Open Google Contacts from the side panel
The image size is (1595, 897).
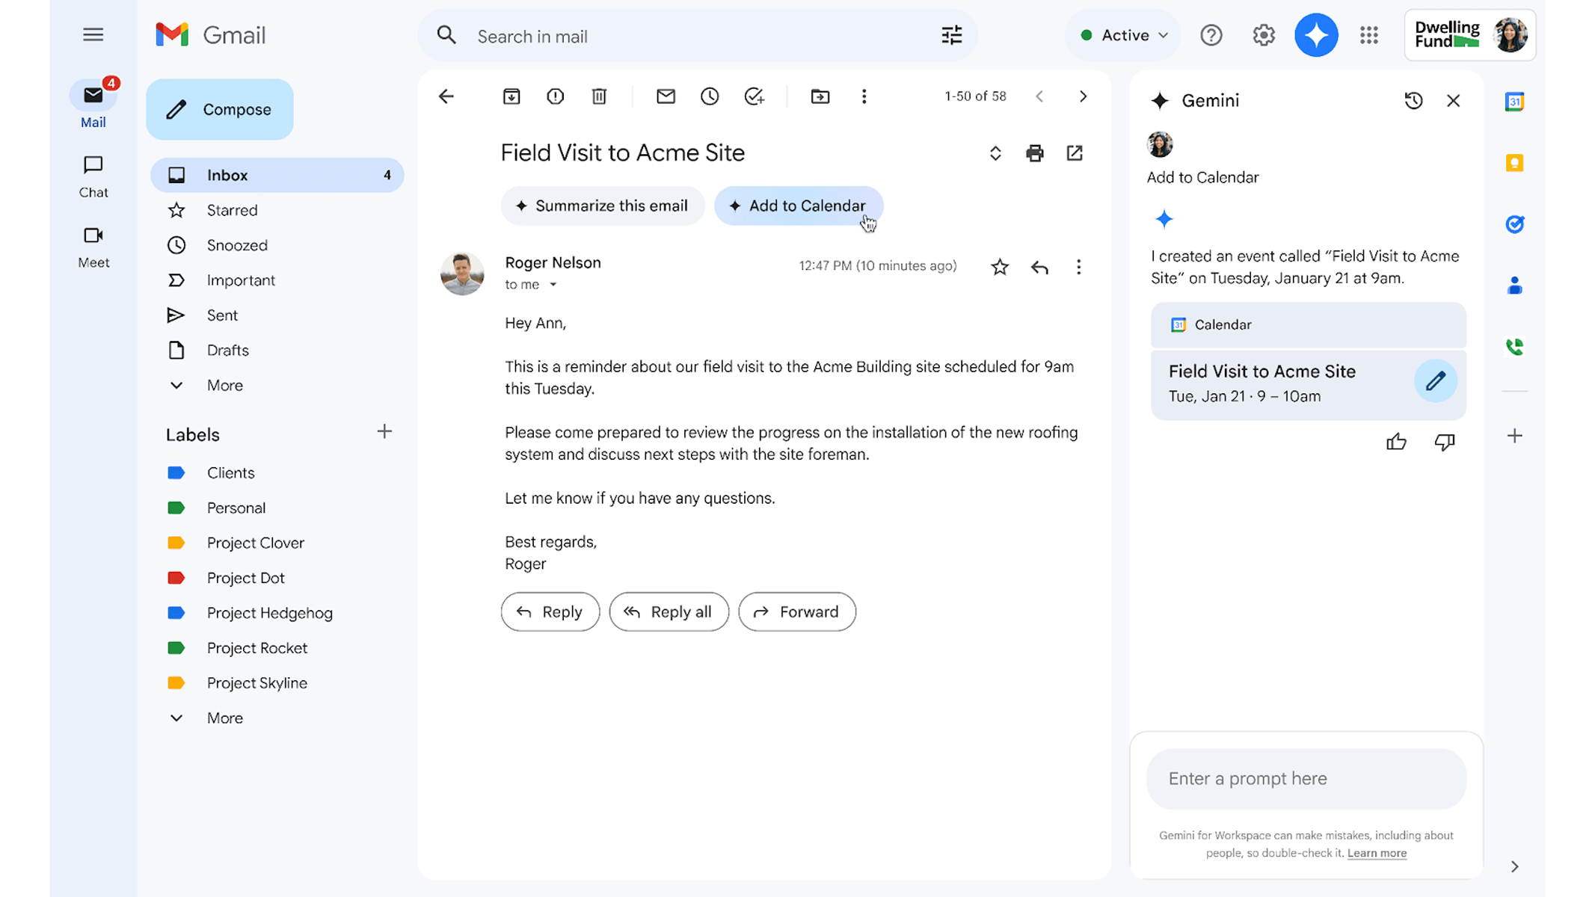[1514, 284]
